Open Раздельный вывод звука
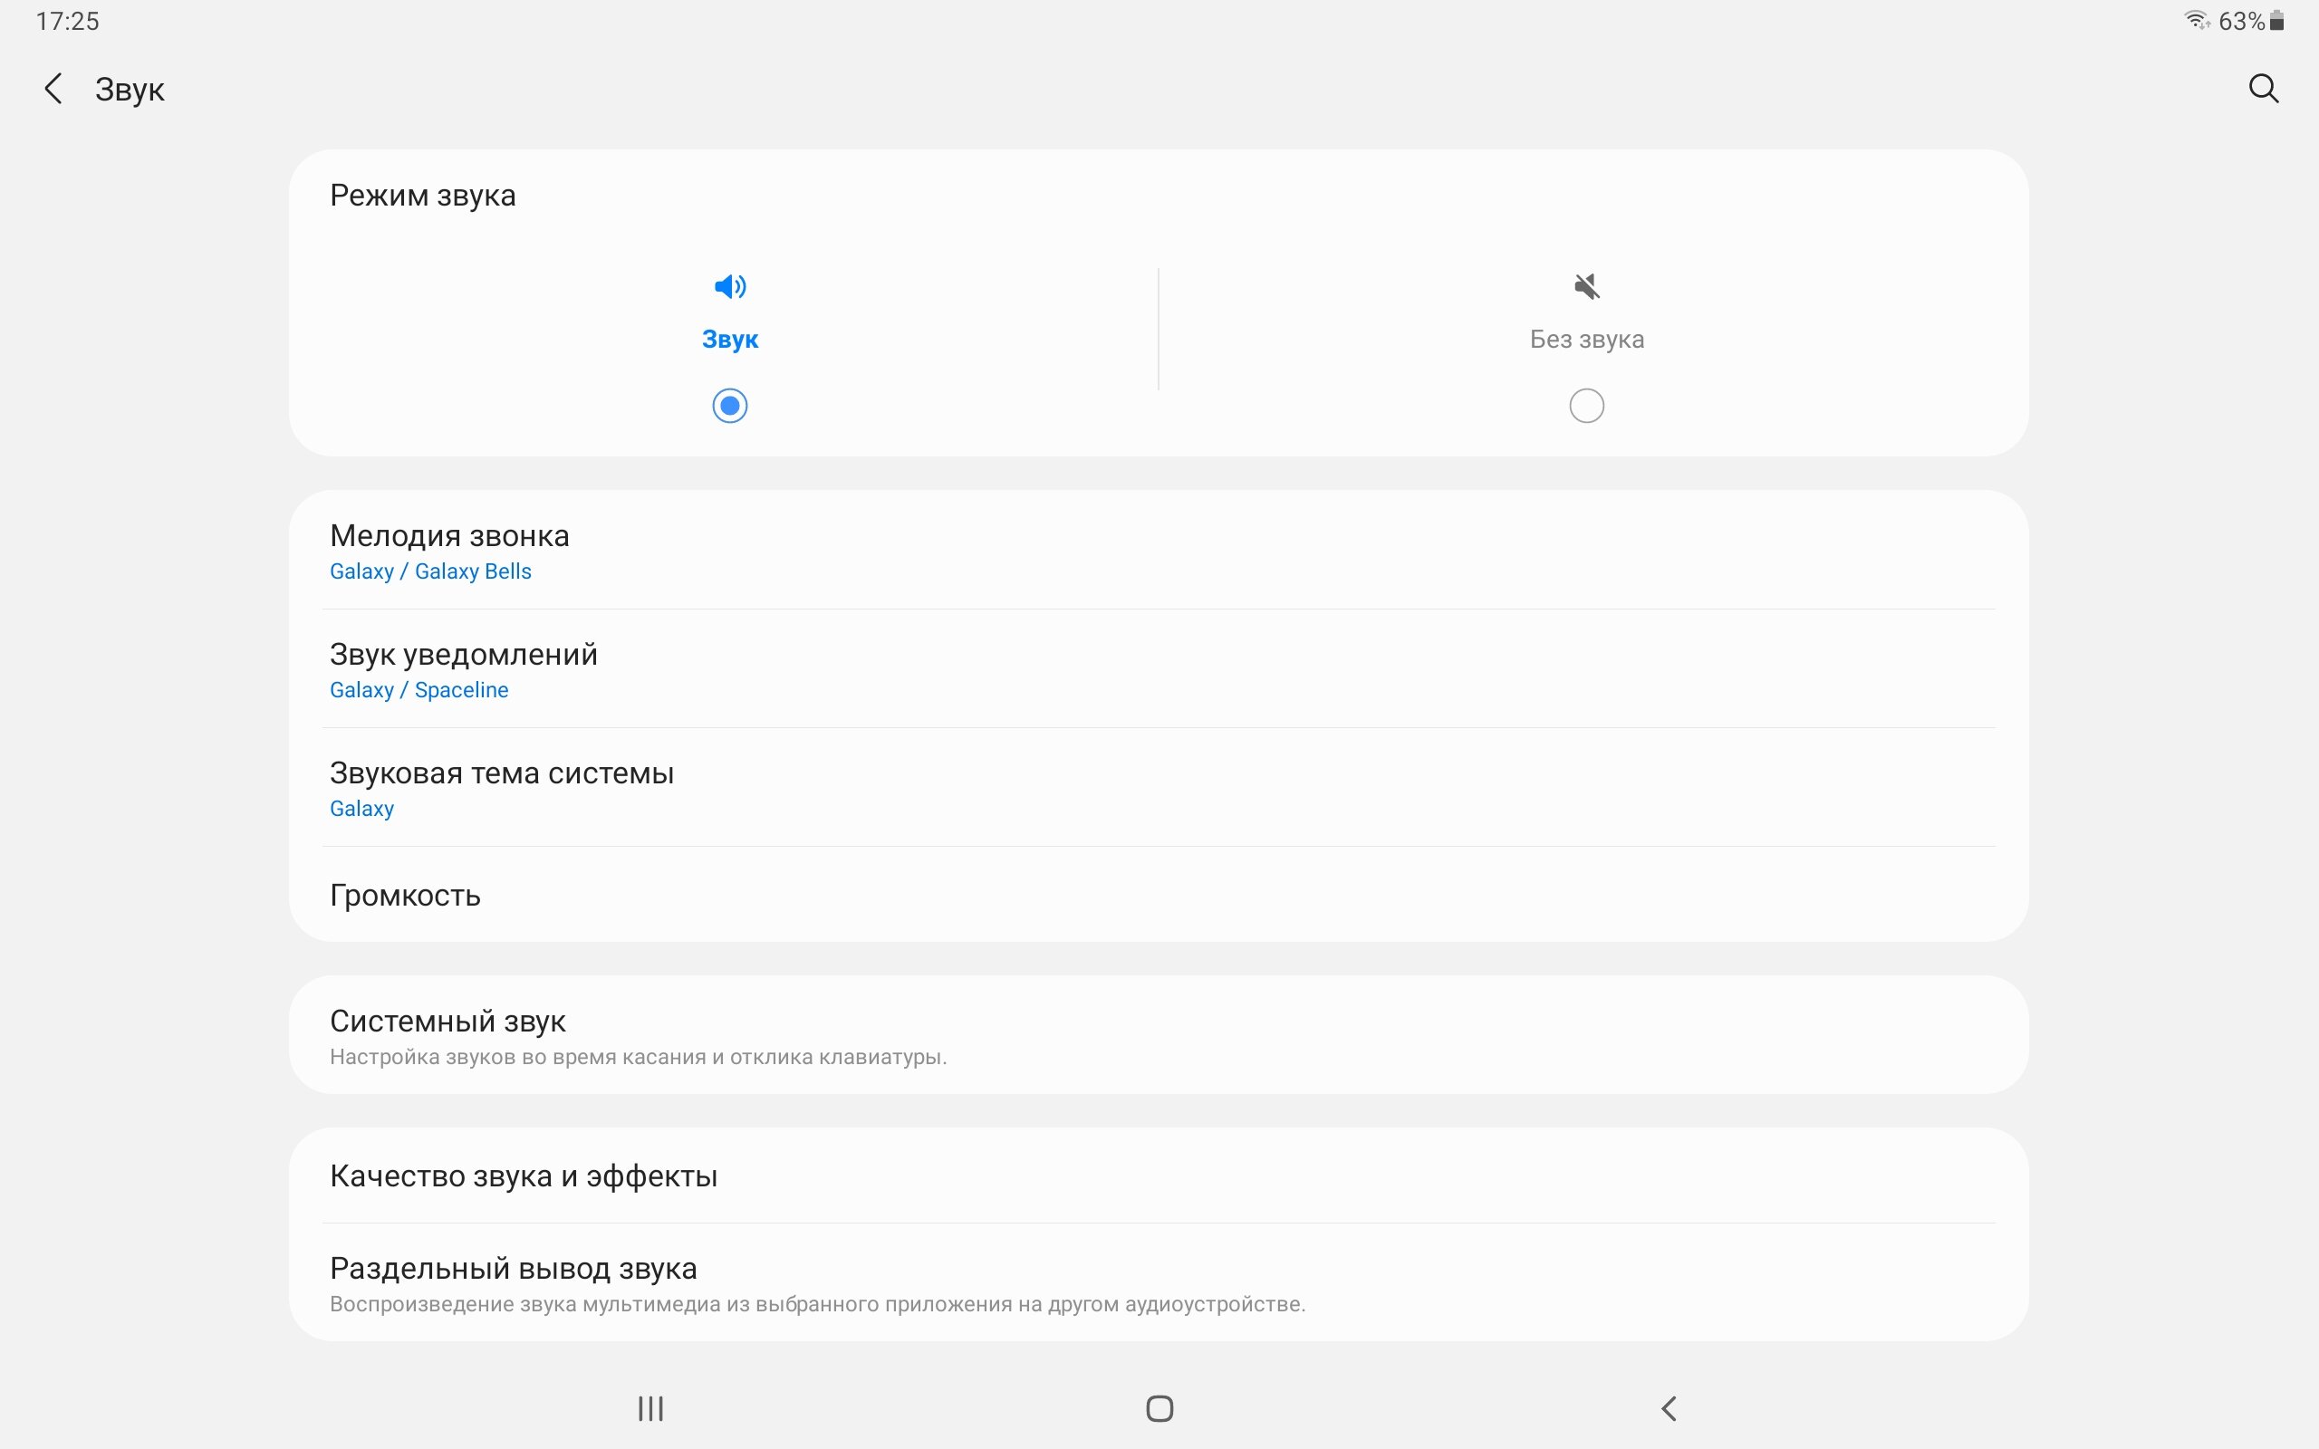Screen dimensions: 2319x1449 pyautogui.click(x=1159, y=1282)
